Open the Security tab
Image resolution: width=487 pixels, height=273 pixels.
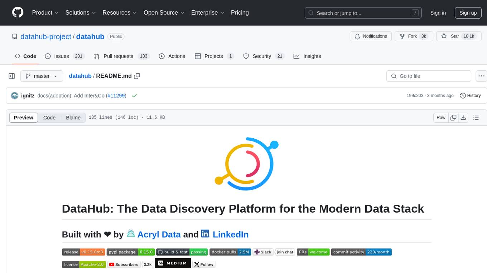(264, 56)
